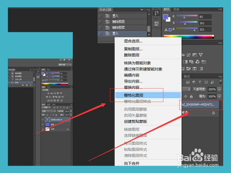Collapse History panel with double-arrow icon
Image resolution: width=231 pixels, height=173 pixels.
[x=142, y=10]
